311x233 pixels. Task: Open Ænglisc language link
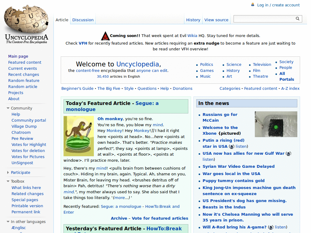19,228
